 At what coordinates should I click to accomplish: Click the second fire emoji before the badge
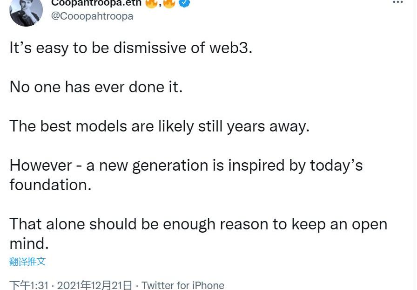tap(169, 3)
